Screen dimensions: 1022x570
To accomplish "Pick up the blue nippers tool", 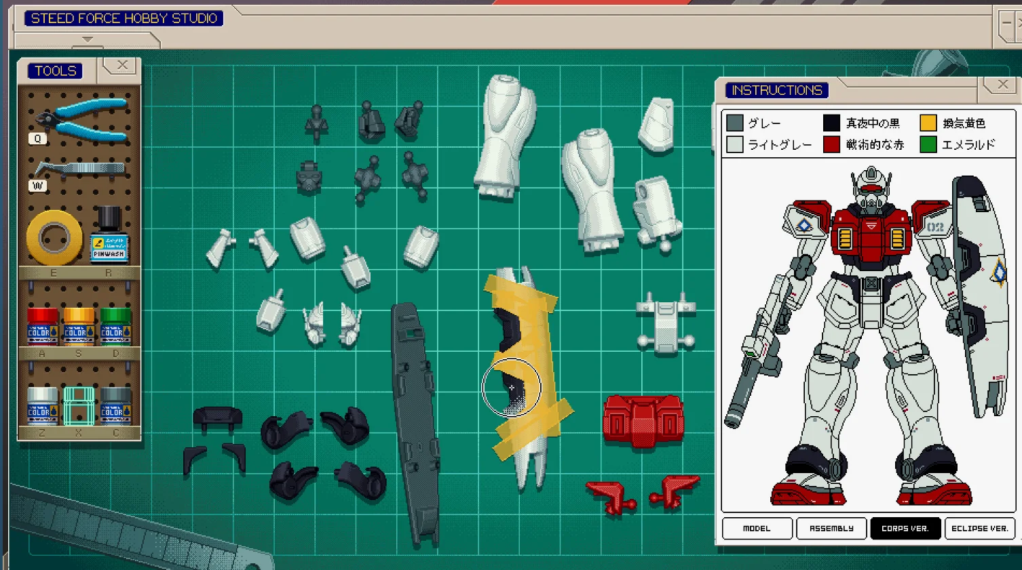I will point(81,121).
